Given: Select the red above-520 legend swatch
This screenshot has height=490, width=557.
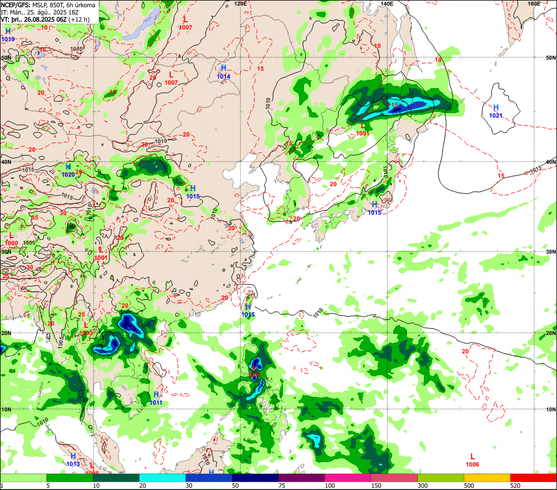Looking at the screenshot, I should point(534,478).
